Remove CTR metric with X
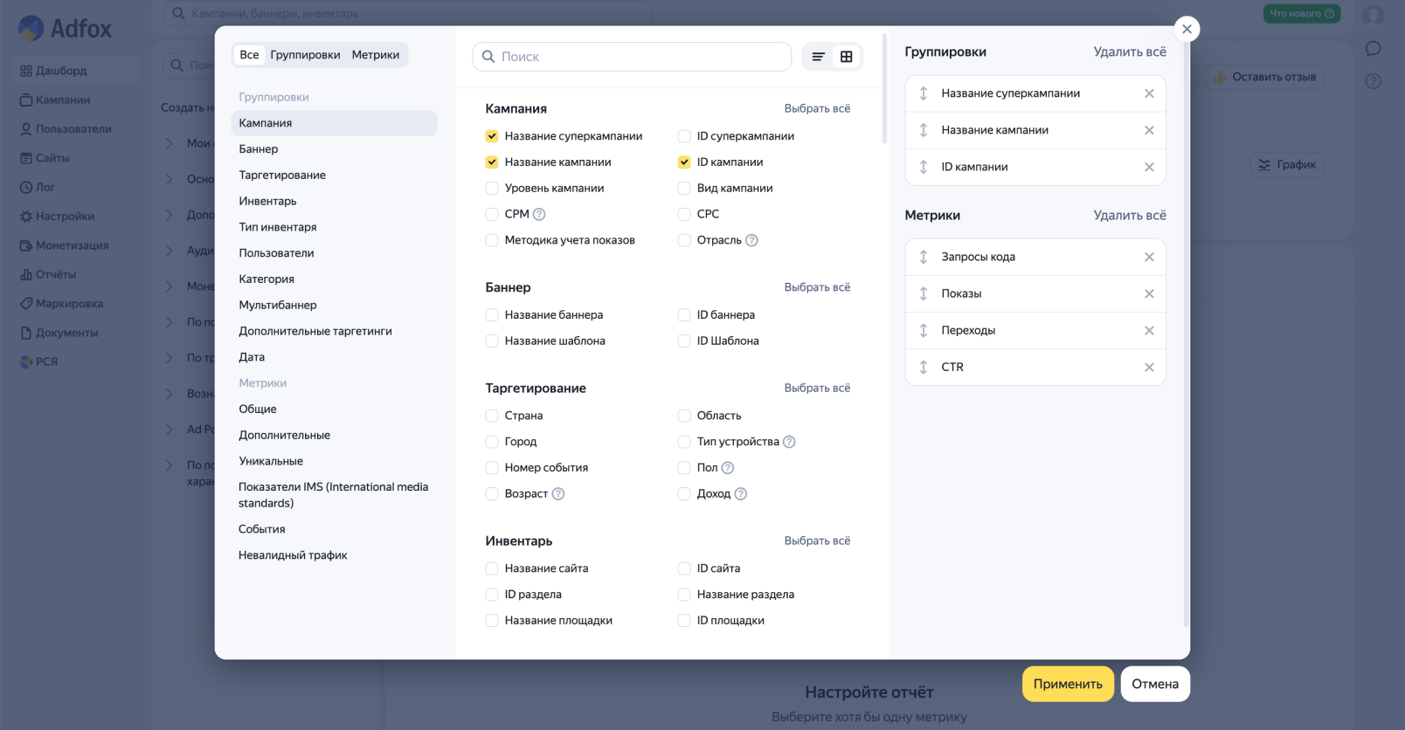 coord(1149,367)
